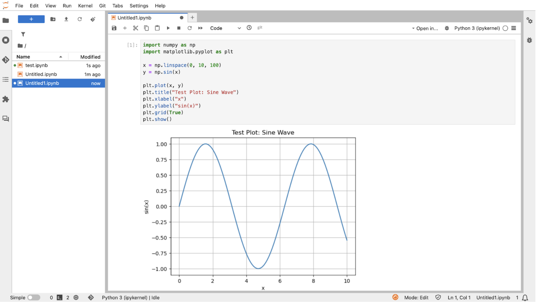Enable the notebook debugger bug icon

447,28
